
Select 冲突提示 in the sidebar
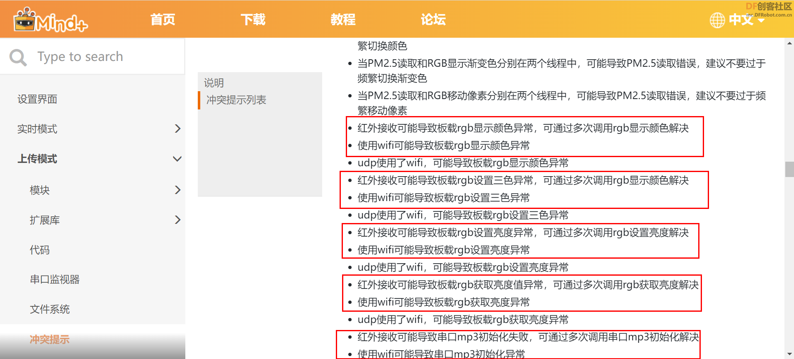(x=50, y=340)
